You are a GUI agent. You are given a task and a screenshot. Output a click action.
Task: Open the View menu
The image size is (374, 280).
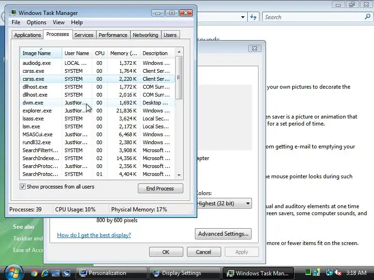[x=58, y=22]
